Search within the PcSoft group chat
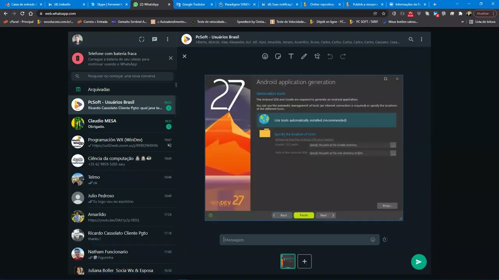 411,39
